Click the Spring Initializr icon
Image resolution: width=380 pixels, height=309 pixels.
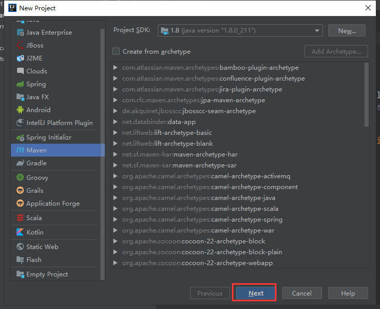[20, 137]
